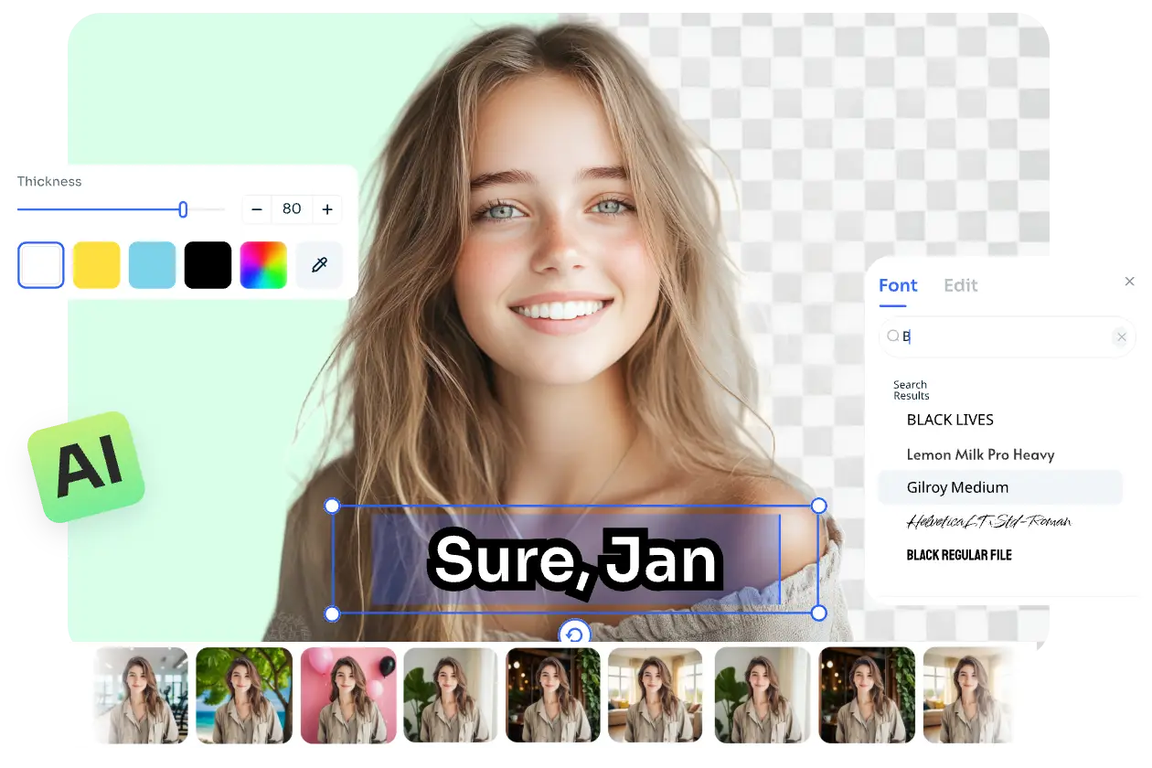Open the rainbow custom color picker
Viewport: 1152px width, 768px height.
pos(263,265)
